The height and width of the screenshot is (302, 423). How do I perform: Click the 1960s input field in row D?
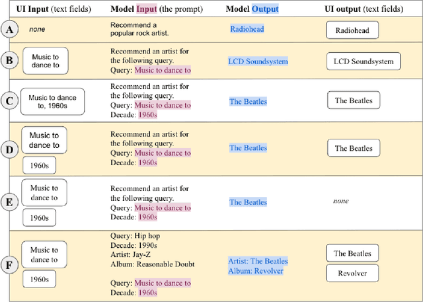pos(39,165)
